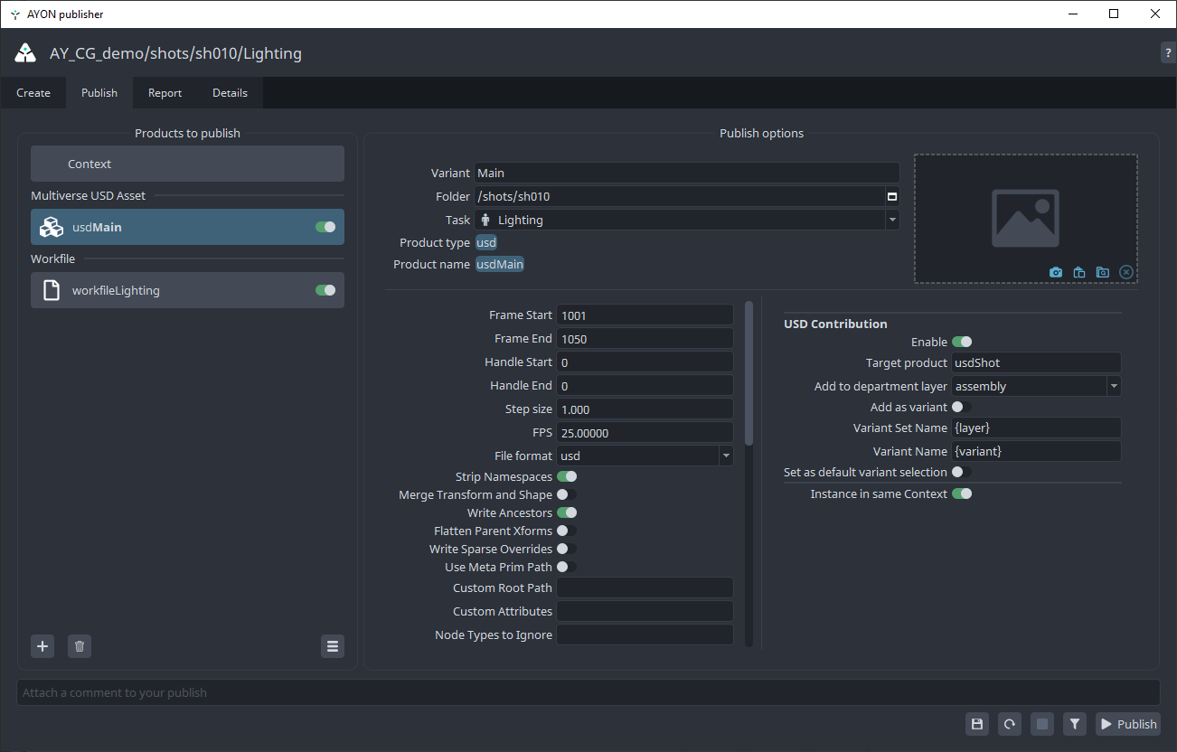
Task: Focus Node Types to Ignore field
Action: [x=645, y=635]
